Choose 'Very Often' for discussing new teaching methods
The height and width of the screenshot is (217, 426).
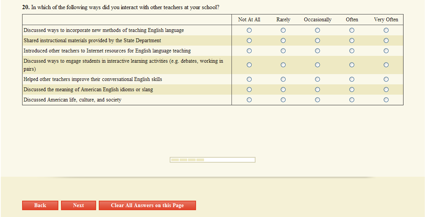point(386,30)
